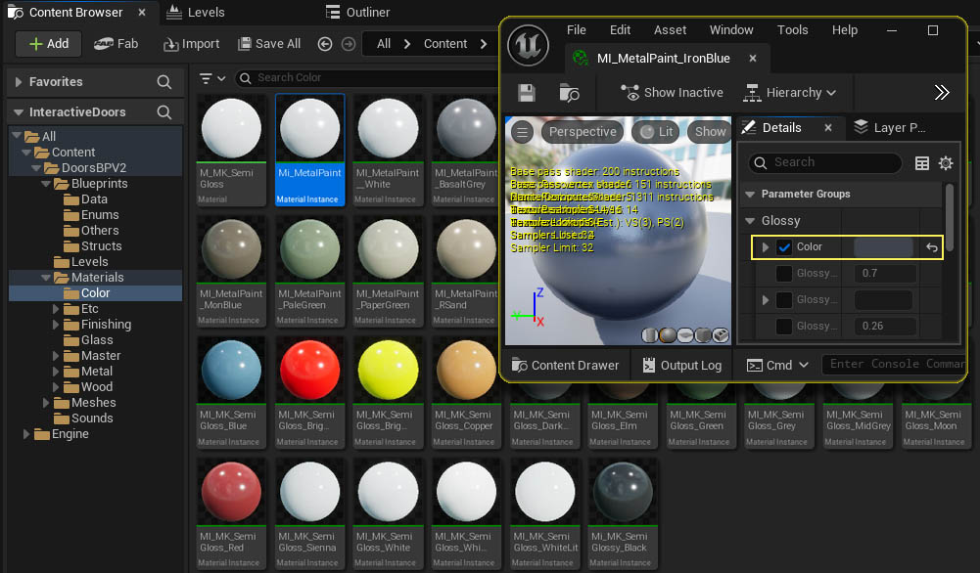
Task: Expand the Favorites section
Action: 19,82
